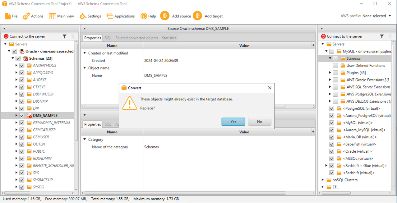
Task: Toggle the Oracle server checkbox
Action: 14,51
